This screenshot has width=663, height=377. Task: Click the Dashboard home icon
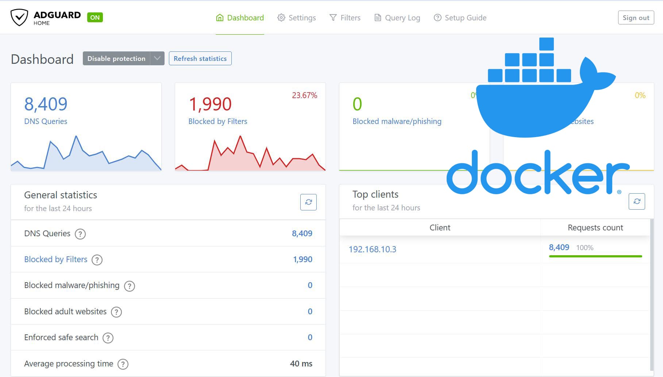pos(219,17)
